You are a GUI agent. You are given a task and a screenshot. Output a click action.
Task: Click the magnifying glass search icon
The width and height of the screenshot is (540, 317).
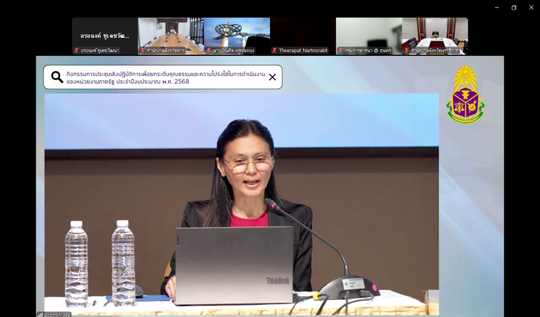pos(57,77)
